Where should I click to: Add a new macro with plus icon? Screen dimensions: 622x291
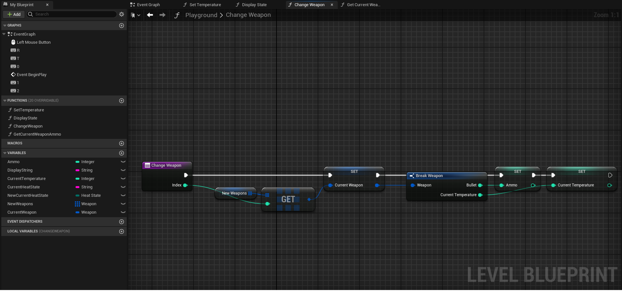122,143
